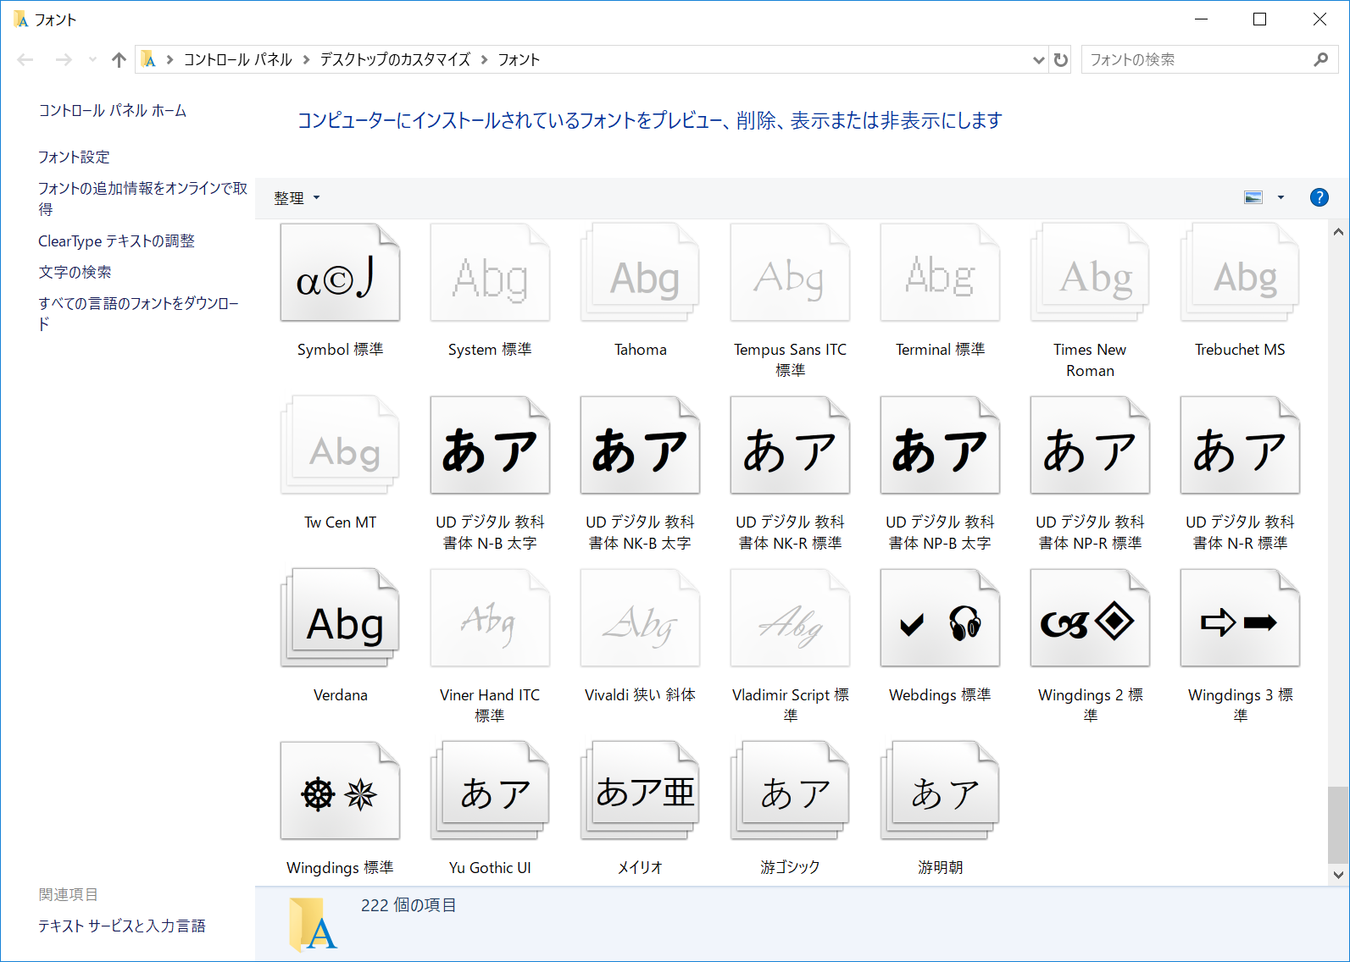
Task: Select the Webdings 標準 font icon
Action: point(940,618)
